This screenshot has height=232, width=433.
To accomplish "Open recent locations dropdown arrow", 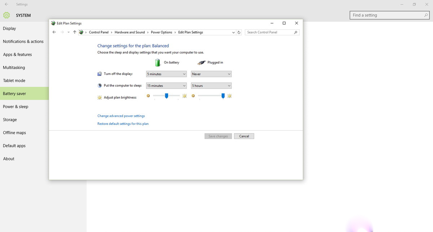I will click(x=69, y=32).
